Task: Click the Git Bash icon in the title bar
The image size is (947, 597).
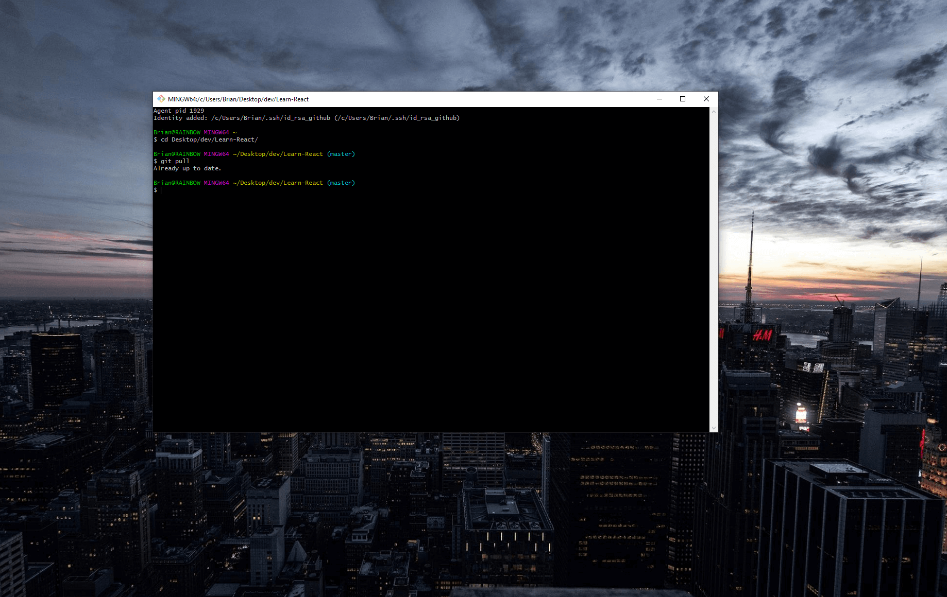Action: 161,99
